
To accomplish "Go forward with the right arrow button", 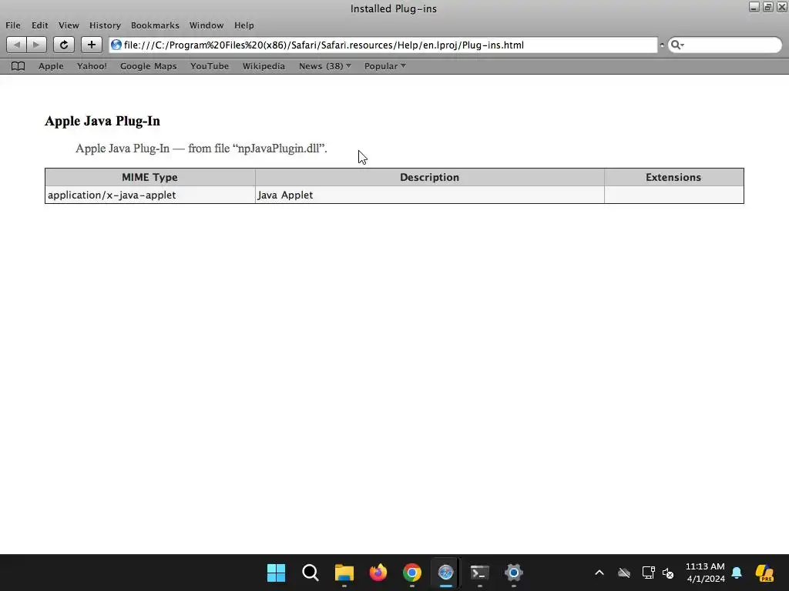I will click(37, 45).
